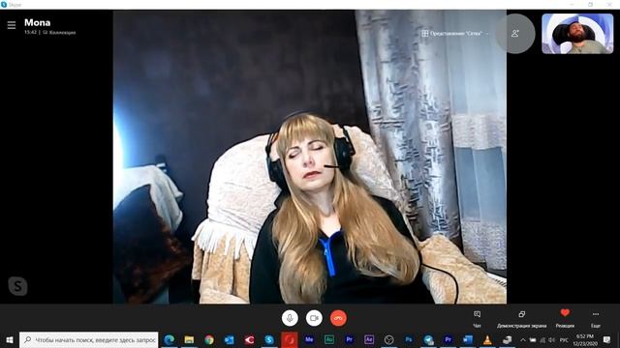Image resolution: width=620 pixels, height=348 pixels.
Task: Open Adobe Audition from the taskbar
Action: (329, 339)
